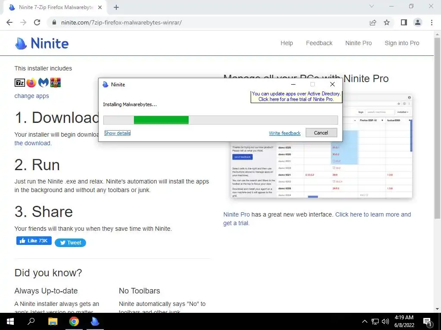Viewport: 441px width, 330px height.
Task: Click the free trial Ninite Pro tooltip
Action: pyautogui.click(x=296, y=97)
